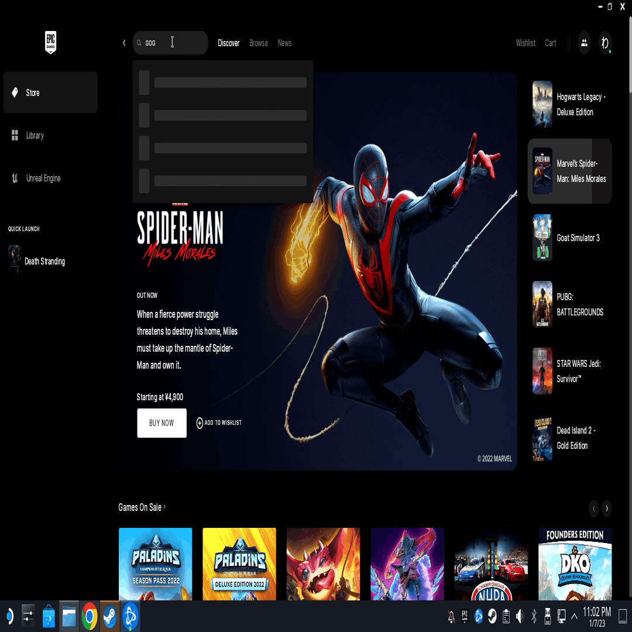The height and width of the screenshot is (632, 632).
Task: Click the Buy Now button
Action: point(162,423)
